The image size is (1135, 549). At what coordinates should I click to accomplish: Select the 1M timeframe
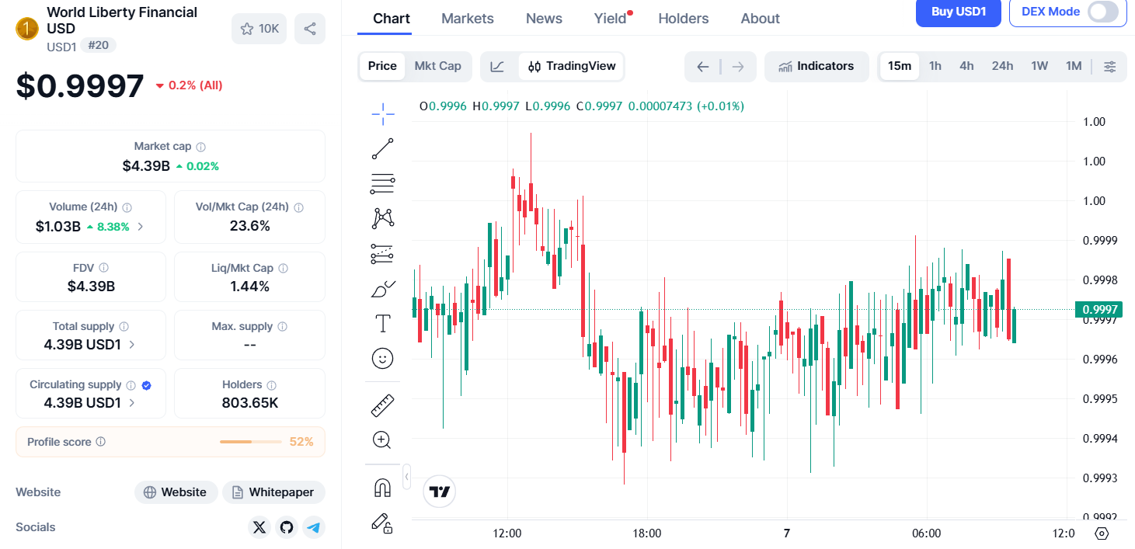[x=1074, y=66]
